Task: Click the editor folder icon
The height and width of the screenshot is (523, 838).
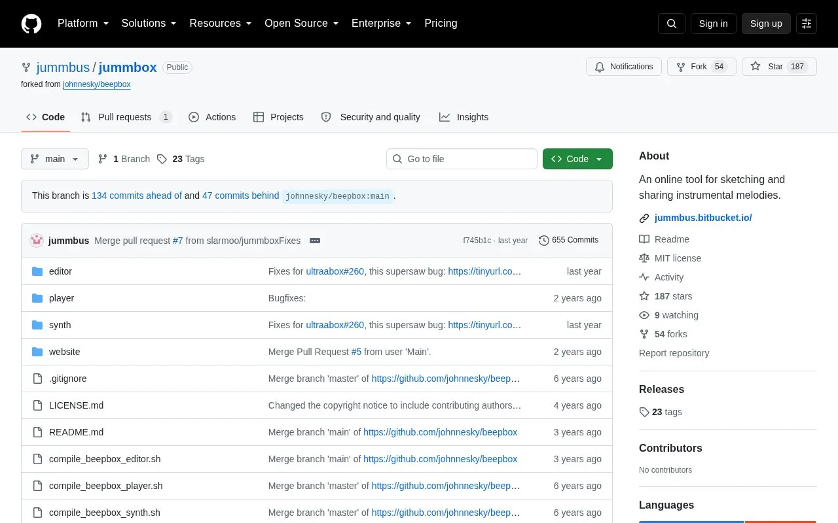Action: coord(37,271)
